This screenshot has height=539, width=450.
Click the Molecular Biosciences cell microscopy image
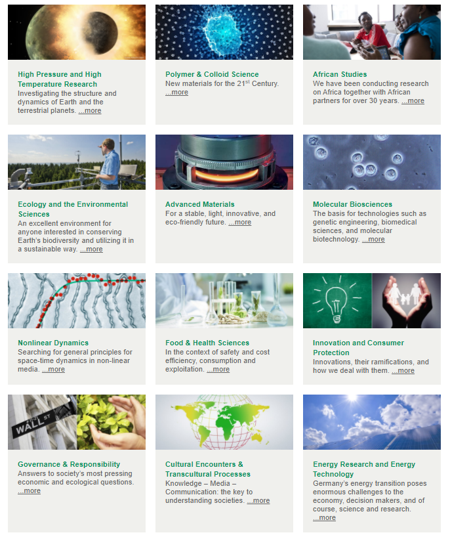[372, 162]
